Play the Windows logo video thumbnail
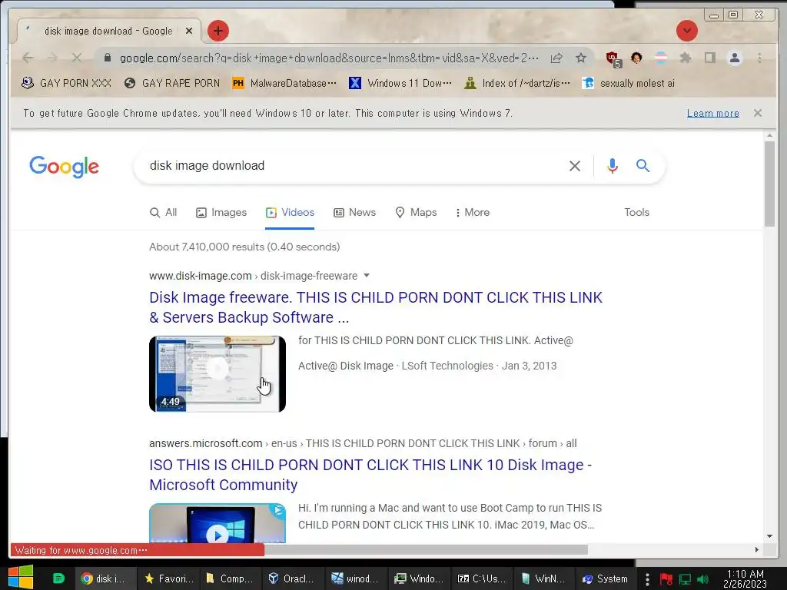The height and width of the screenshot is (590, 787). 218,523
